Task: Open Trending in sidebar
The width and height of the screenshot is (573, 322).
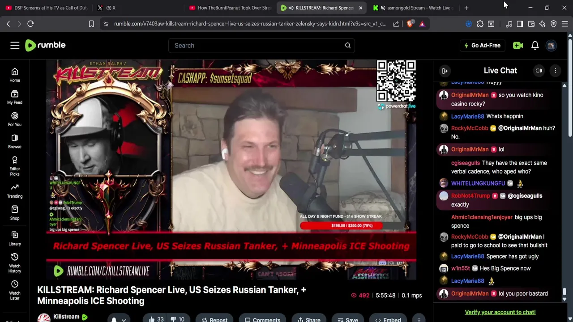Action: [x=15, y=191]
